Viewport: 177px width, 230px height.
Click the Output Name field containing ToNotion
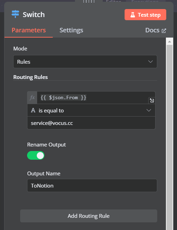pyautogui.click(x=92, y=185)
